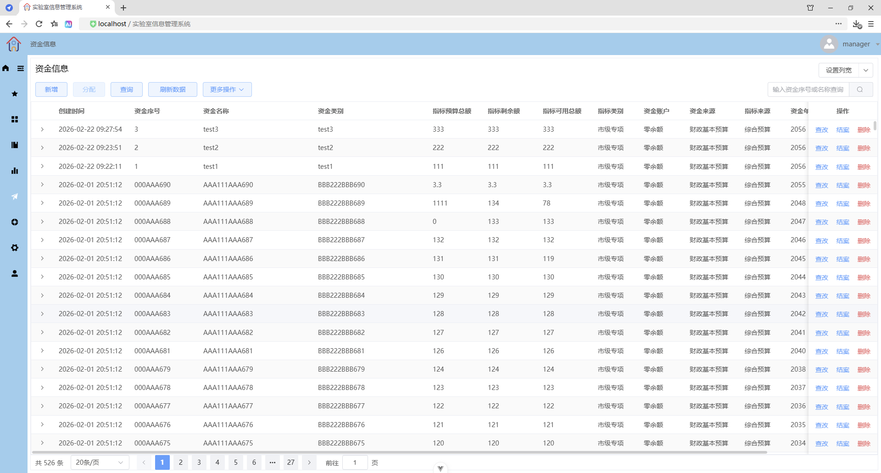Open the four-squares grid icon in the sidebar
Image resolution: width=881 pixels, height=473 pixels.
tap(15, 119)
